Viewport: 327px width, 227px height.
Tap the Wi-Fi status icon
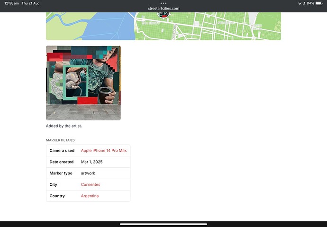pyautogui.click(x=300, y=3)
